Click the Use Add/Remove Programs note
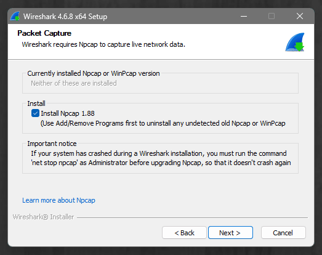The width and height of the screenshot is (322, 255). (163, 123)
